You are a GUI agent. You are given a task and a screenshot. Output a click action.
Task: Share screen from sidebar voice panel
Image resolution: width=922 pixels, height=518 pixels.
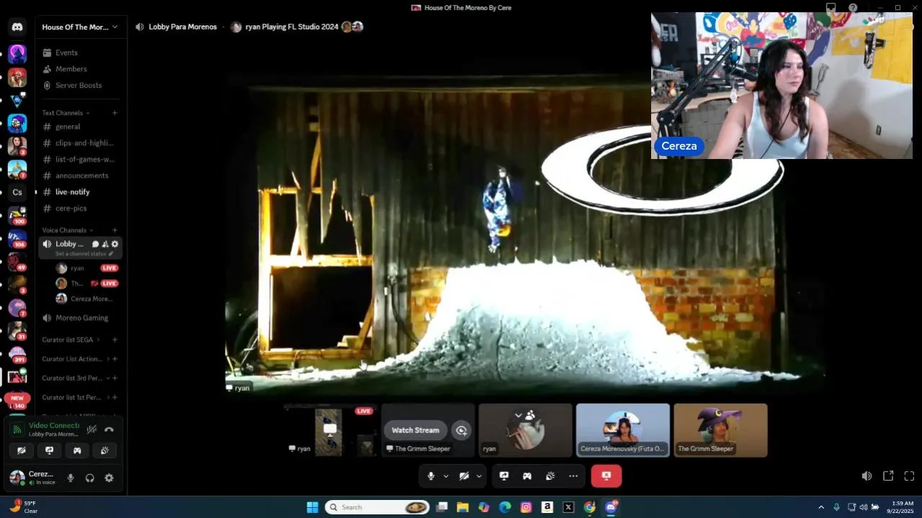[x=49, y=450]
